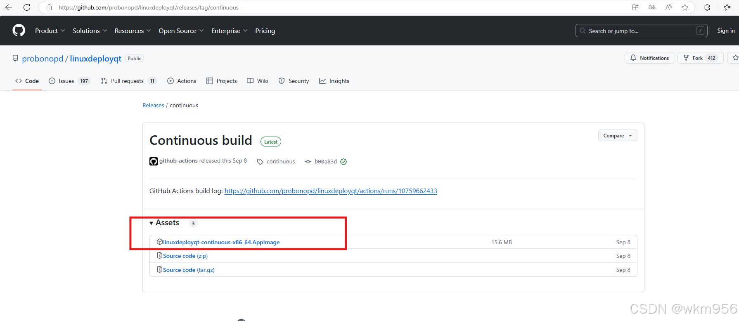Click the repository icon beside probonopd
This screenshot has width=739, height=321.
point(15,58)
